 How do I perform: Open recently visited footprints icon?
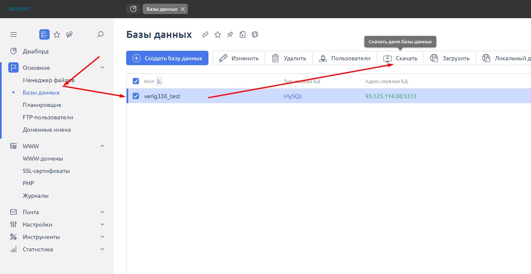(x=69, y=35)
